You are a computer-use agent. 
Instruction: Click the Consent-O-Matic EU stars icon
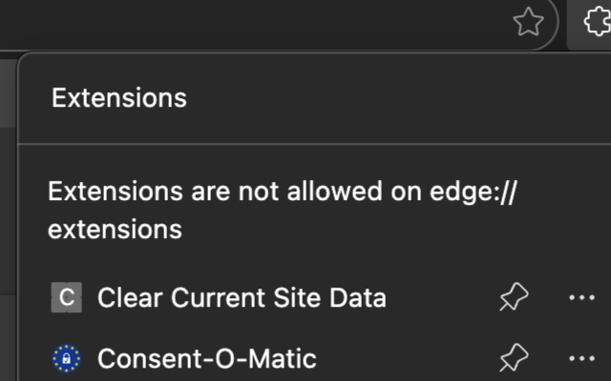pos(66,359)
